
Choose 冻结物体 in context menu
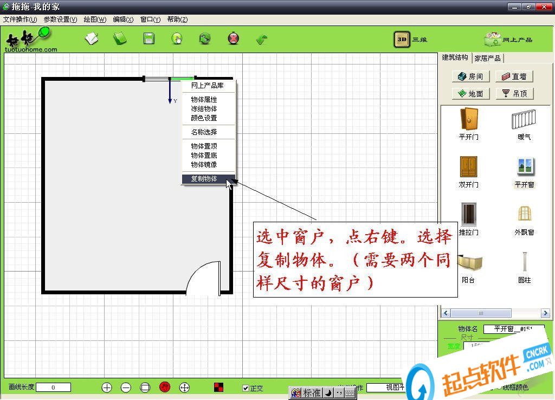[x=208, y=109]
